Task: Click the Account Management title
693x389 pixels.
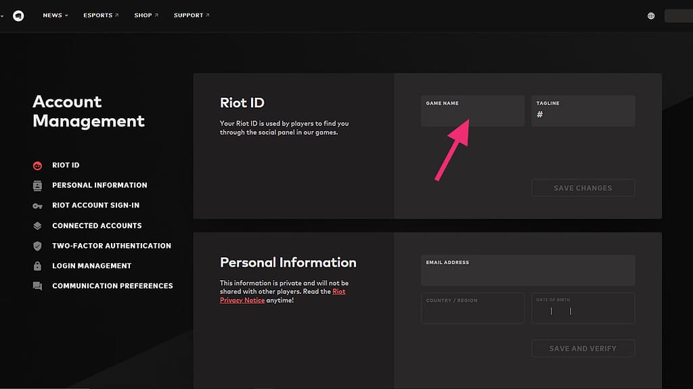Action: [x=89, y=111]
